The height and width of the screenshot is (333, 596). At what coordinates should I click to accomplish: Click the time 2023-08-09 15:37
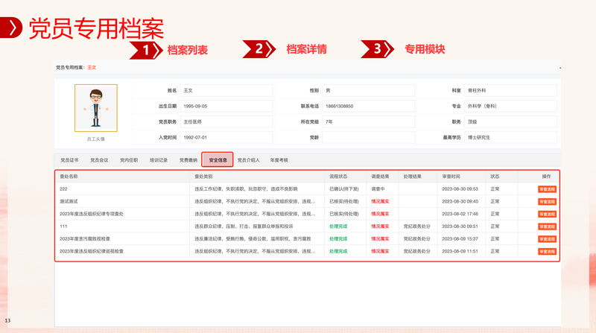(460, 238)
